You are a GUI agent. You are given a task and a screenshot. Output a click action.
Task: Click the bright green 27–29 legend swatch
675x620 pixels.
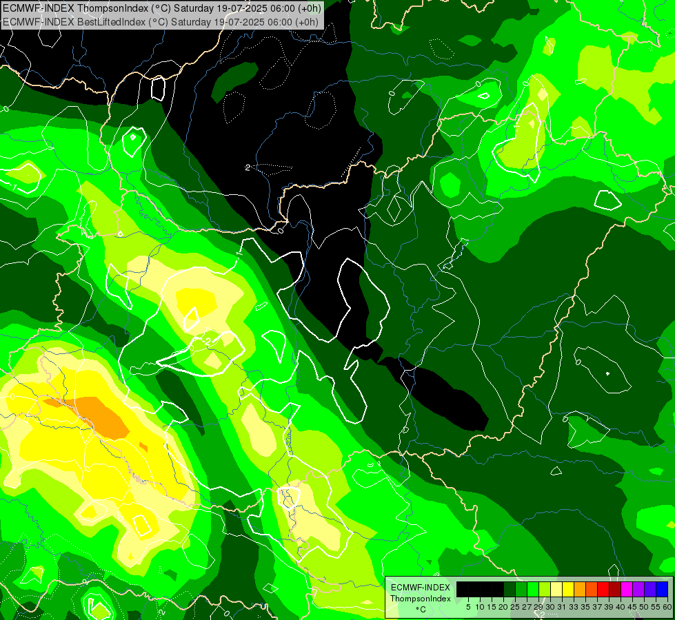[x=533, y=589]
